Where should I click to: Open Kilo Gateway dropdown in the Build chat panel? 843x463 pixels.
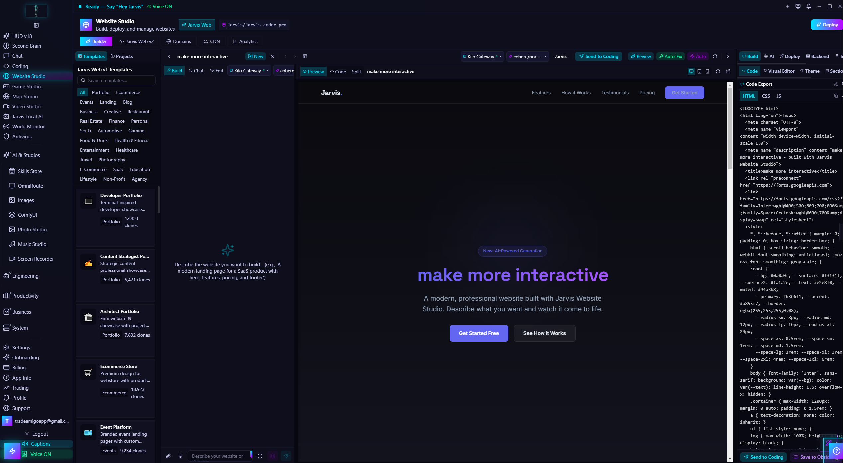[x=249, y=71]
